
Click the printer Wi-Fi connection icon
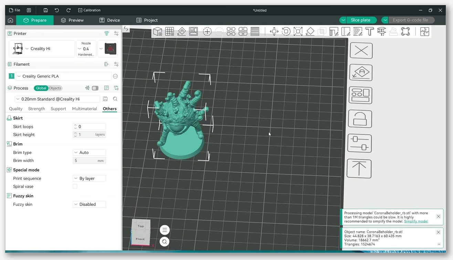(107, 33)
